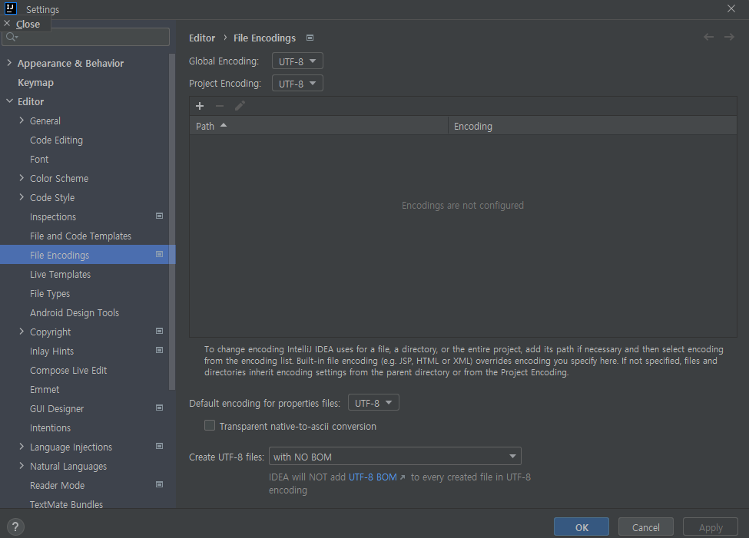The width and height of the screenshot is (749, 538).
Task: Open File Types settings
Action: tap(50, 294)
